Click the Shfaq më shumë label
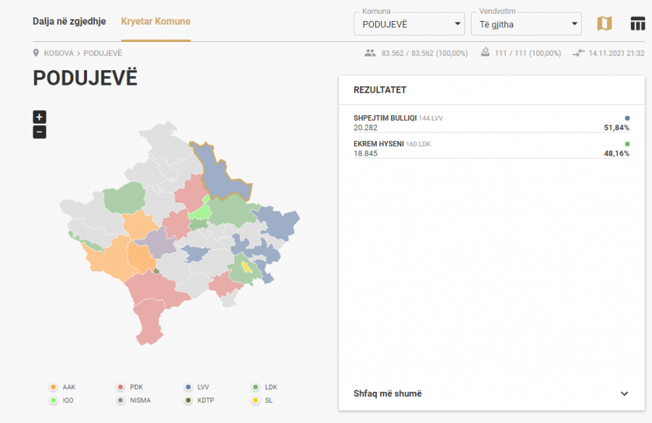This screenshot has height=423, width=652. pos(388,393)
